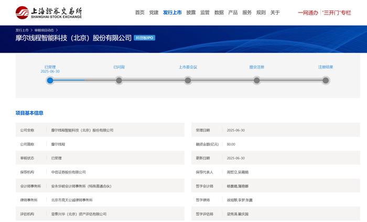Click the 保荐机构 label cell

[x=27, y=172]
